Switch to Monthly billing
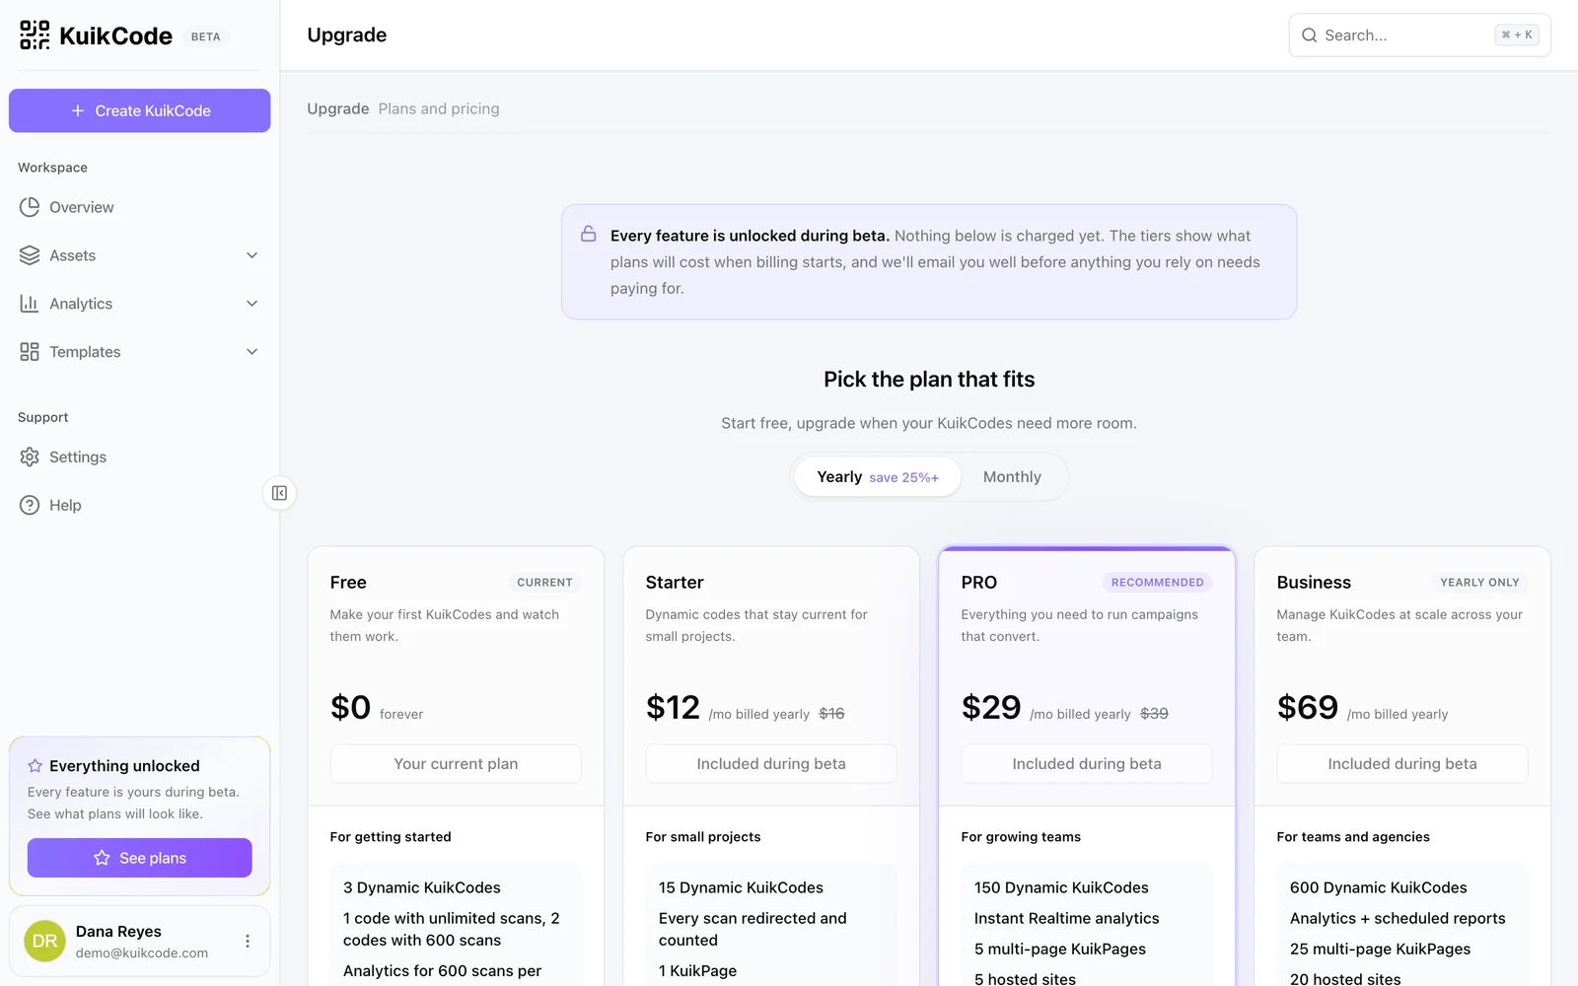The width and height of the screenshot is (1578, 986). (x=1012, y=477)
